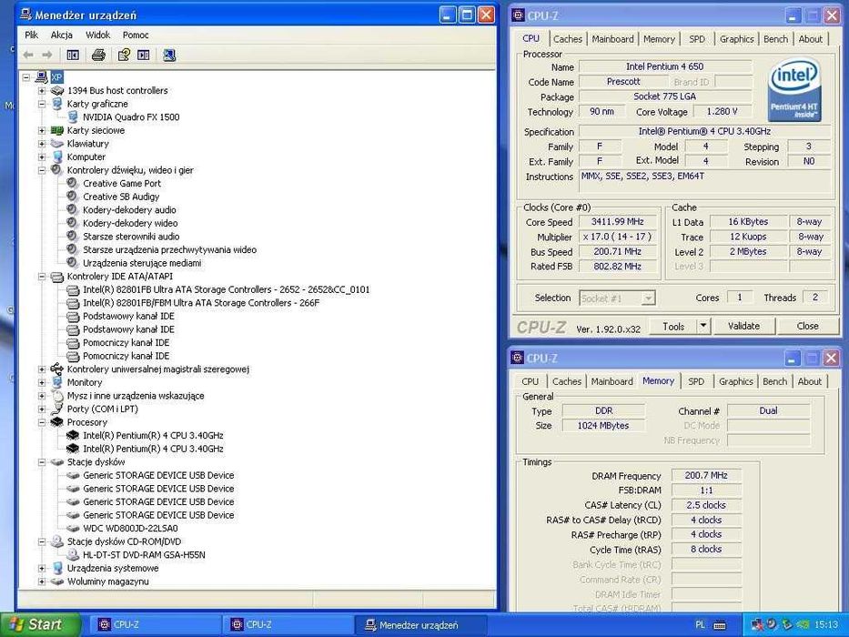Screen dimensions: 849x637
Task: Select the NVIDIA Quadro FX 1500 device
Action: pos(131,117)
